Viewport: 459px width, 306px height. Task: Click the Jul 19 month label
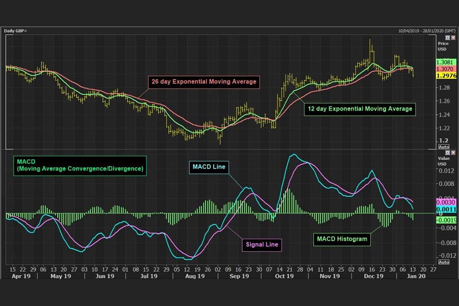click(149, 276)
